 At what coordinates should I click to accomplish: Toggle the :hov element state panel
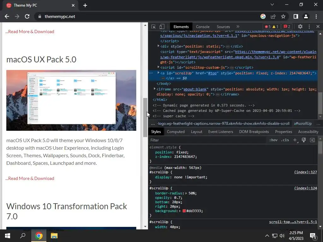[x=273, y=140]
